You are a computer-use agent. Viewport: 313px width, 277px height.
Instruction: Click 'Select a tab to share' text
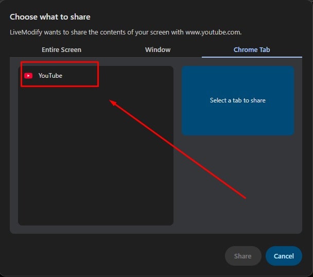coord(237,100)
